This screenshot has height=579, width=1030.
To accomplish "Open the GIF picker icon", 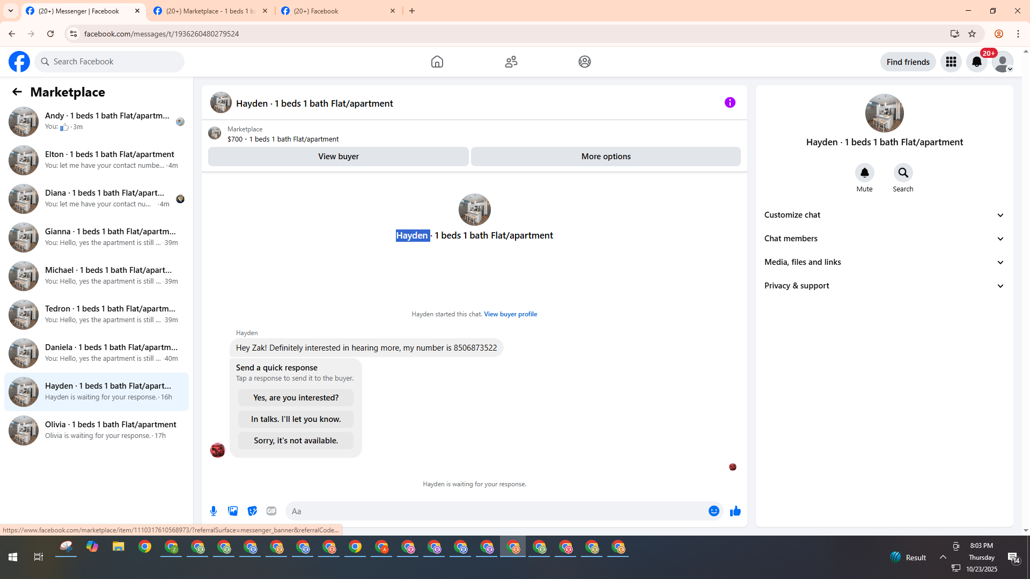I will tap(271, 511).
